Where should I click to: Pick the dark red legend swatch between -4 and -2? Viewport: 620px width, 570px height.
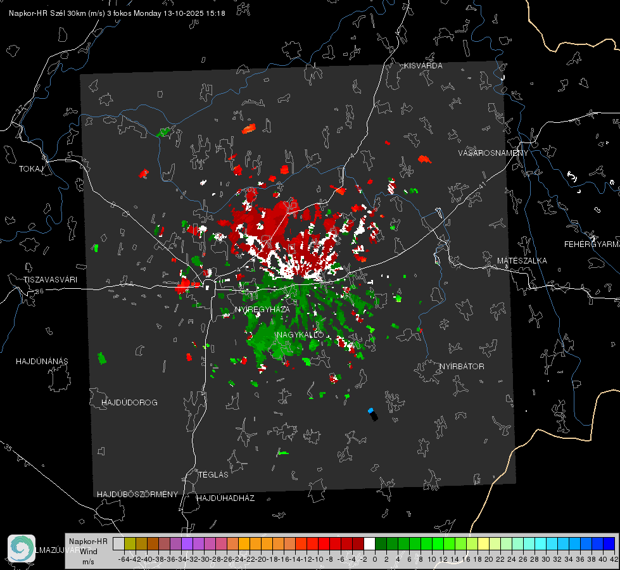(358, 543)
